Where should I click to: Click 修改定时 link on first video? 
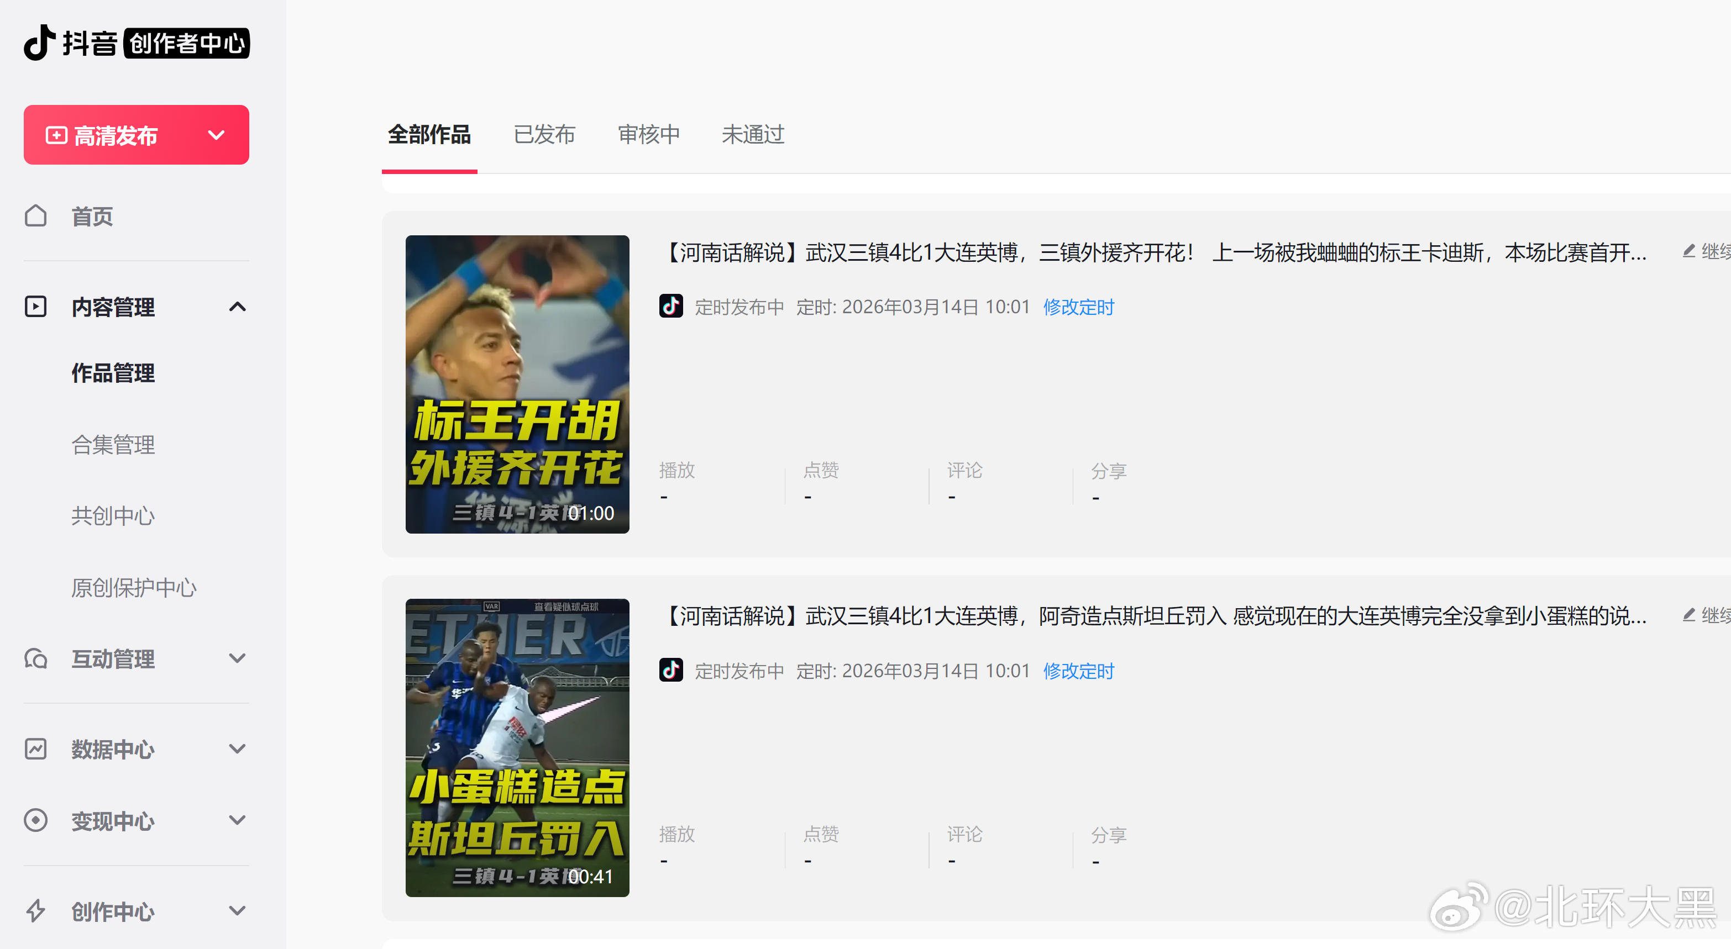click(x=1078, y=307)
